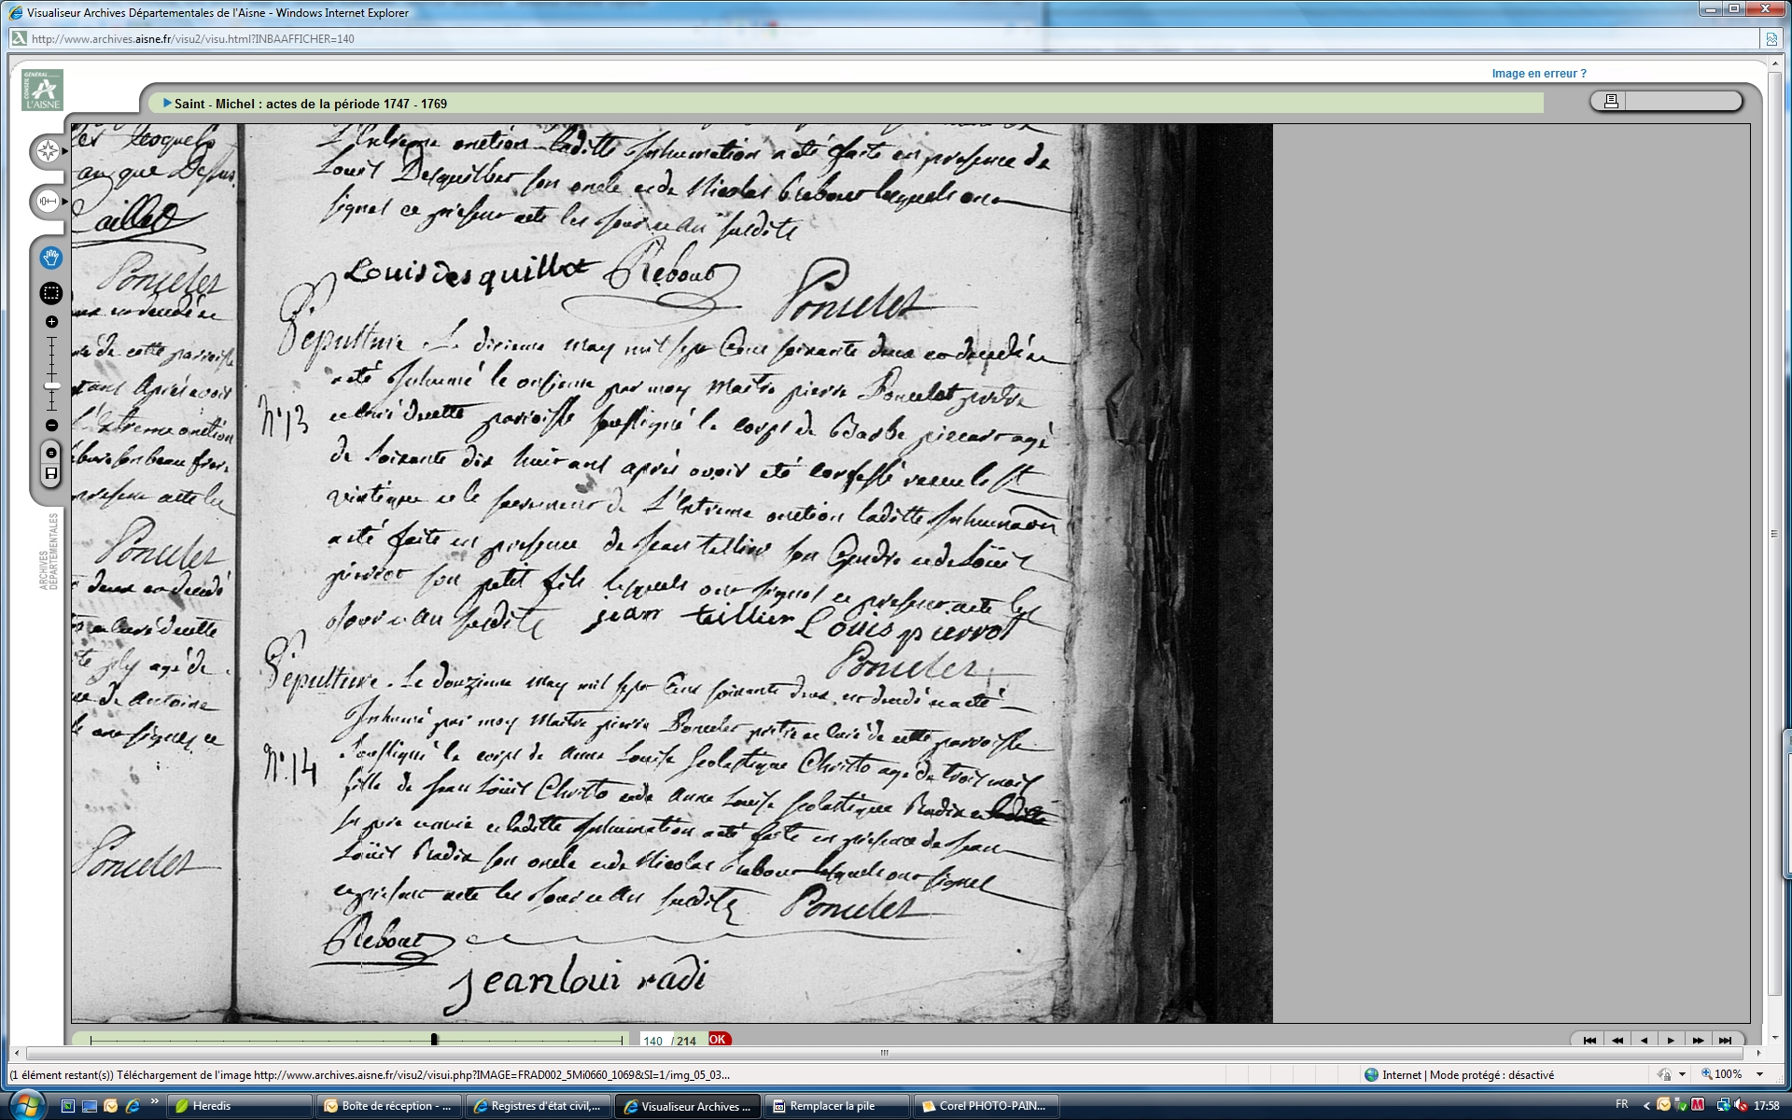Expand Saint-Michel actes title arrow
The width and height of the screenshot is (1792, 1120).
[x=167, y=104]
